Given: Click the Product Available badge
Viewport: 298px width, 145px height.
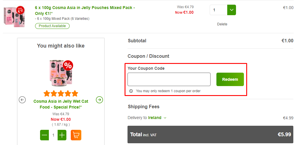Looking at the screenshot, I should 52,26.
